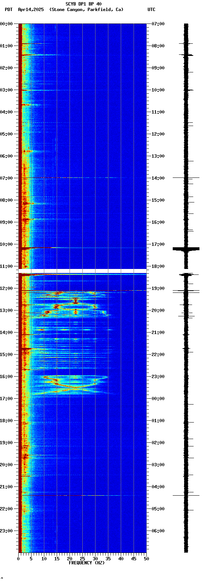Viewport: 202px width, 582px height.
Task: Select the 40 Hz frequency tick label
Action: tap(121, 559)
